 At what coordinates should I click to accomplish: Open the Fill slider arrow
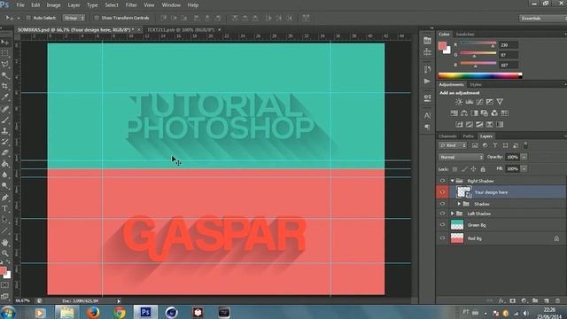click(524, 169)
